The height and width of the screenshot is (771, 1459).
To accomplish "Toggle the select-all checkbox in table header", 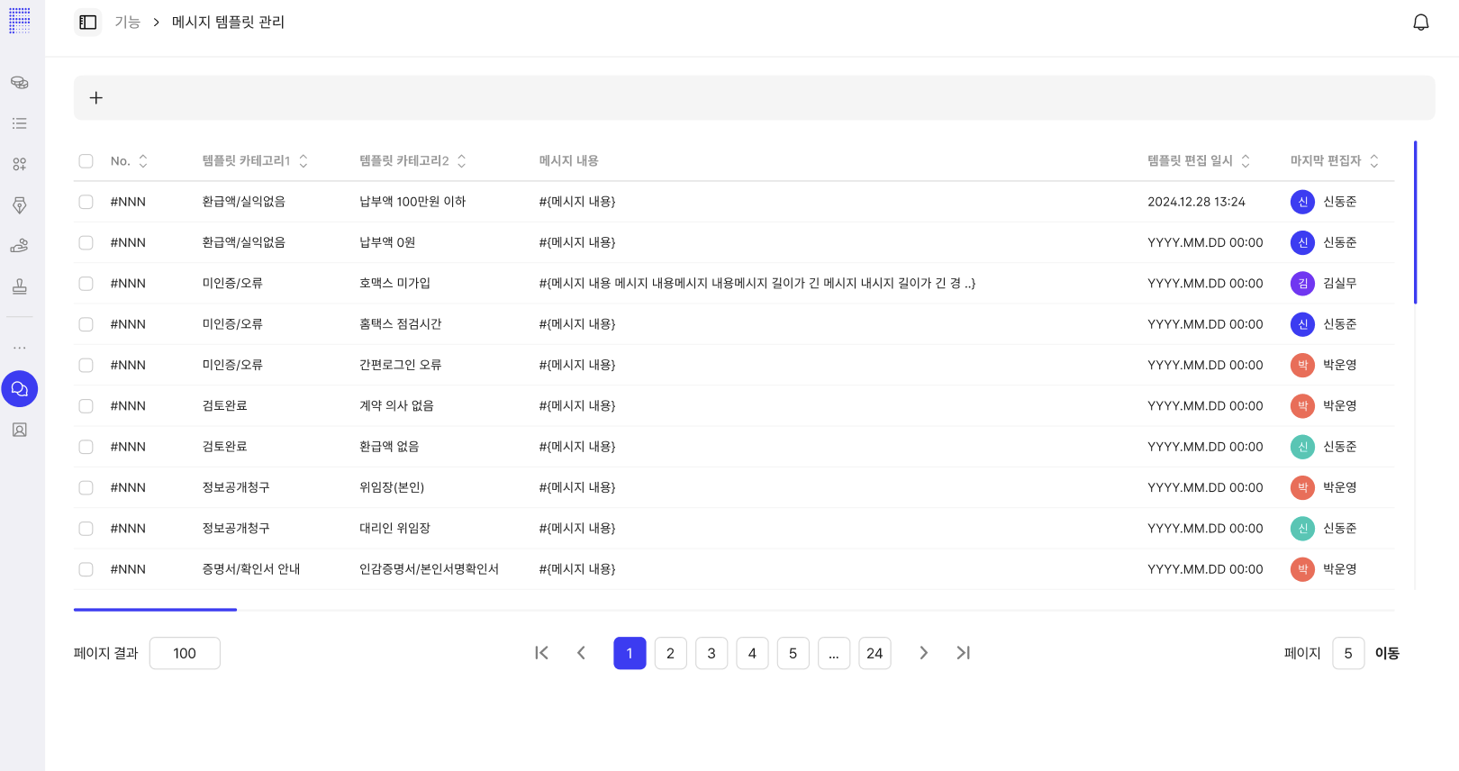I will tap(86, 161).
